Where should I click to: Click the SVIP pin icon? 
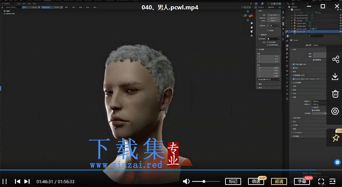click(336, 138)
